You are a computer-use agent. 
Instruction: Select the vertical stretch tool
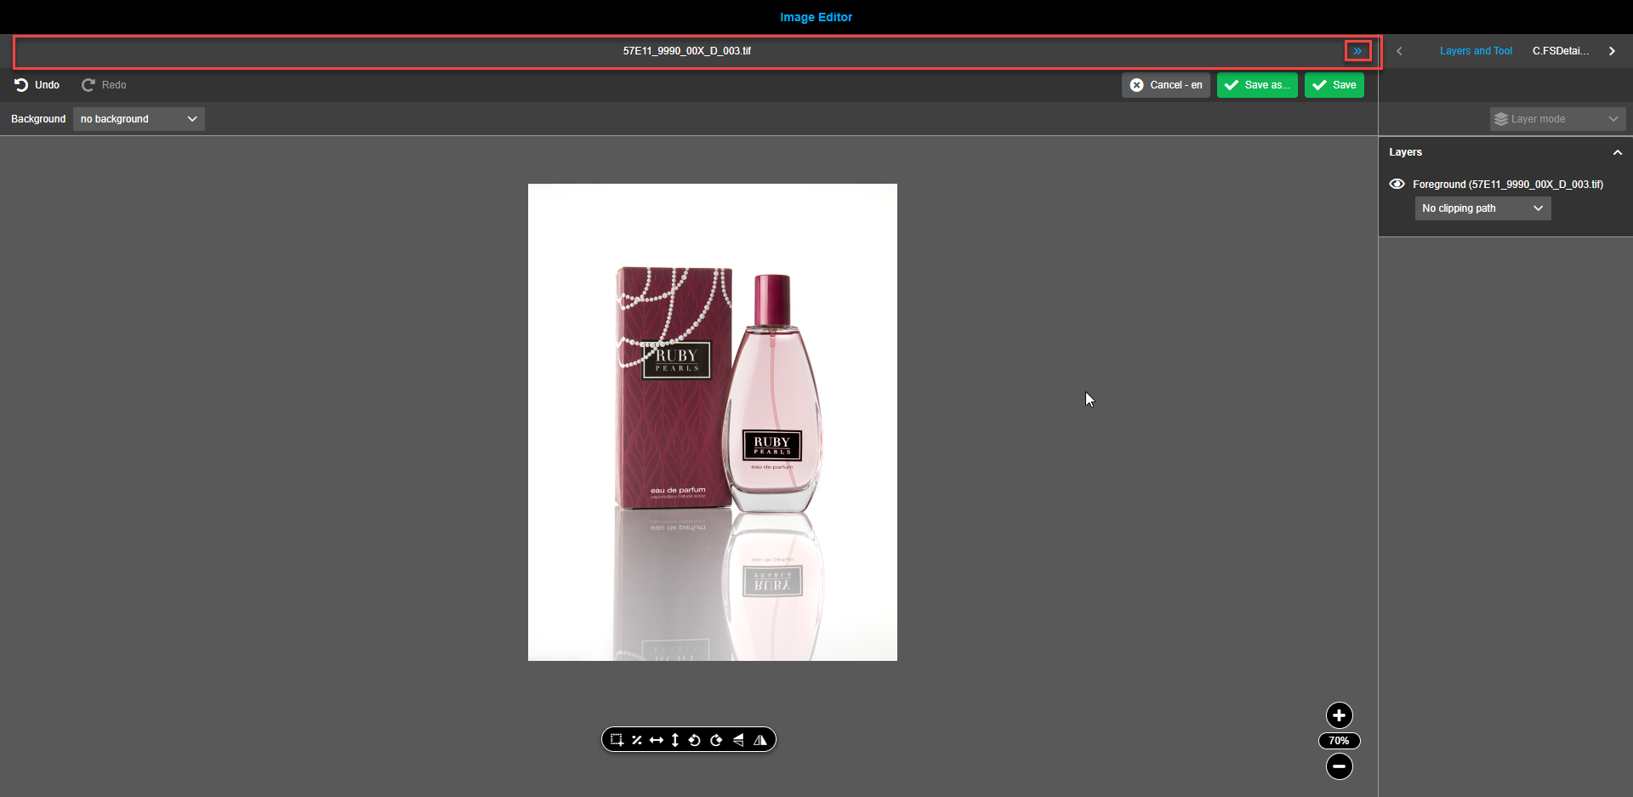click(674, 740)
